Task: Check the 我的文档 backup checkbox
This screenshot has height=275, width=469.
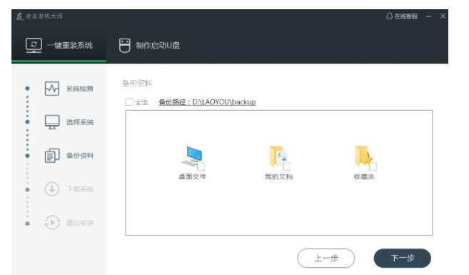Action: point(287,166)
